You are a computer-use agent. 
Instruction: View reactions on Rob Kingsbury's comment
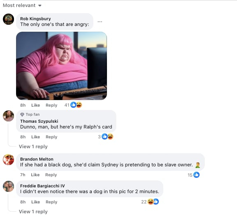tap(73, 105)
